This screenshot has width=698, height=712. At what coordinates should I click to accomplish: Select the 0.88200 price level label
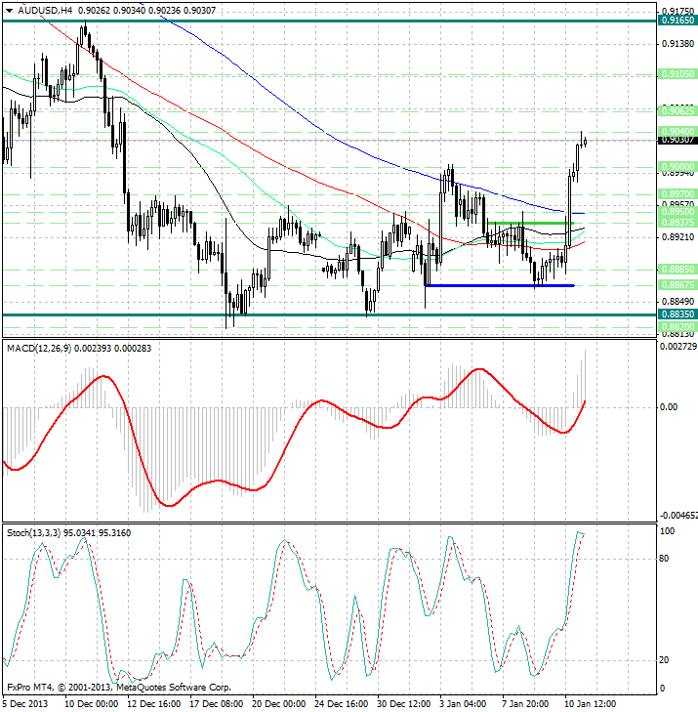click(x=677, y=326)
